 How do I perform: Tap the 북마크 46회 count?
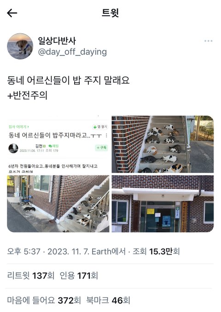pos(108,300)
